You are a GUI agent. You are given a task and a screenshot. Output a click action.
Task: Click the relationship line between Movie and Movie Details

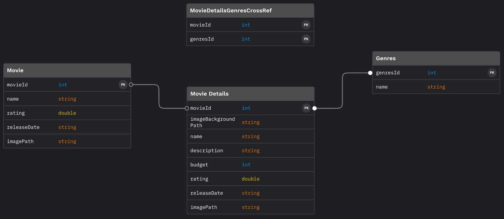tap(159, 96)
